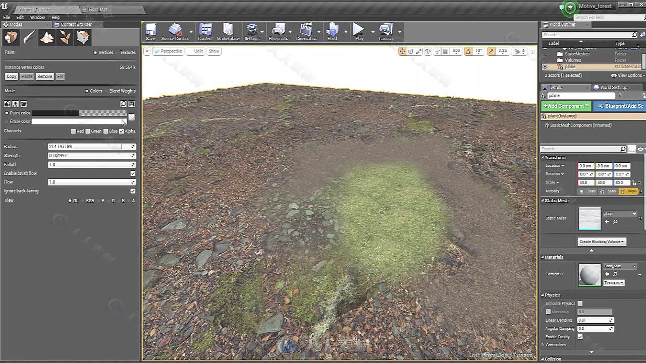
Task: Open the Marketplace toolbar icon
Action: (x=228, y=32)
